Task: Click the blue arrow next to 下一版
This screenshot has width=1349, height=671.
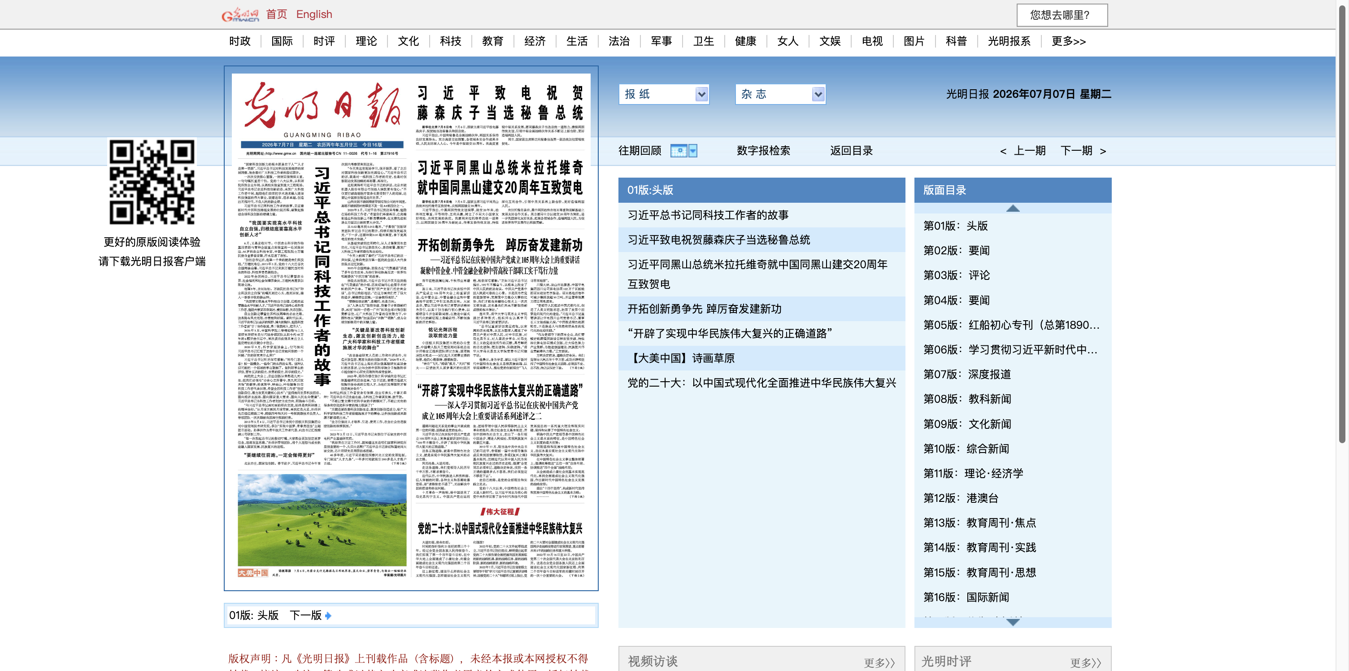Action: coord(328,615)
